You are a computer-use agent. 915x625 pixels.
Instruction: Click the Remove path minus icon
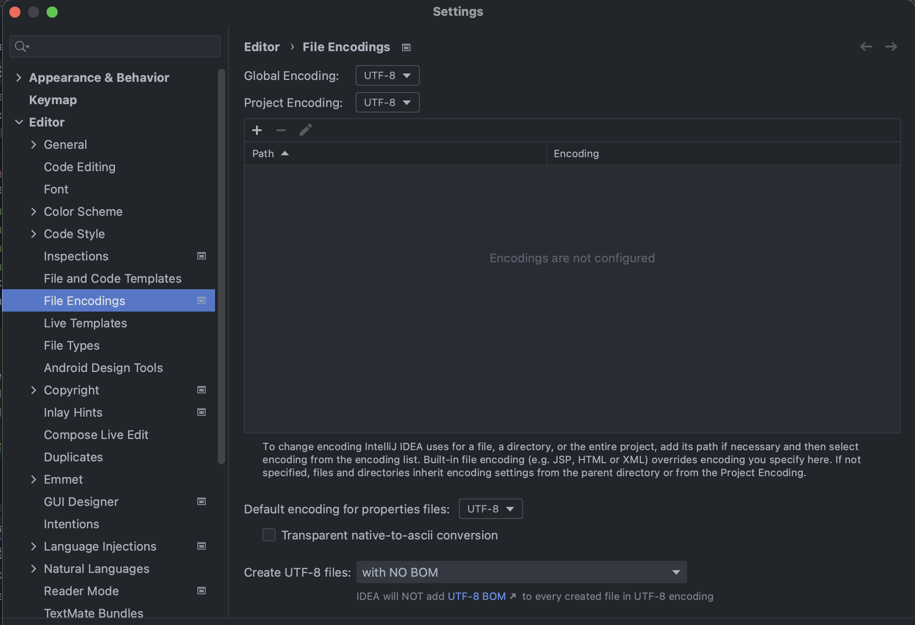[281, 130]
